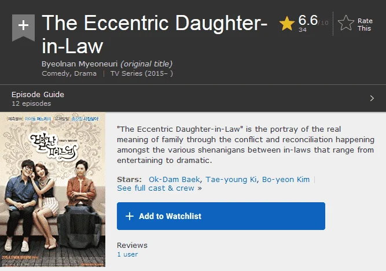Click the Comedy genre link

[56, 73]
